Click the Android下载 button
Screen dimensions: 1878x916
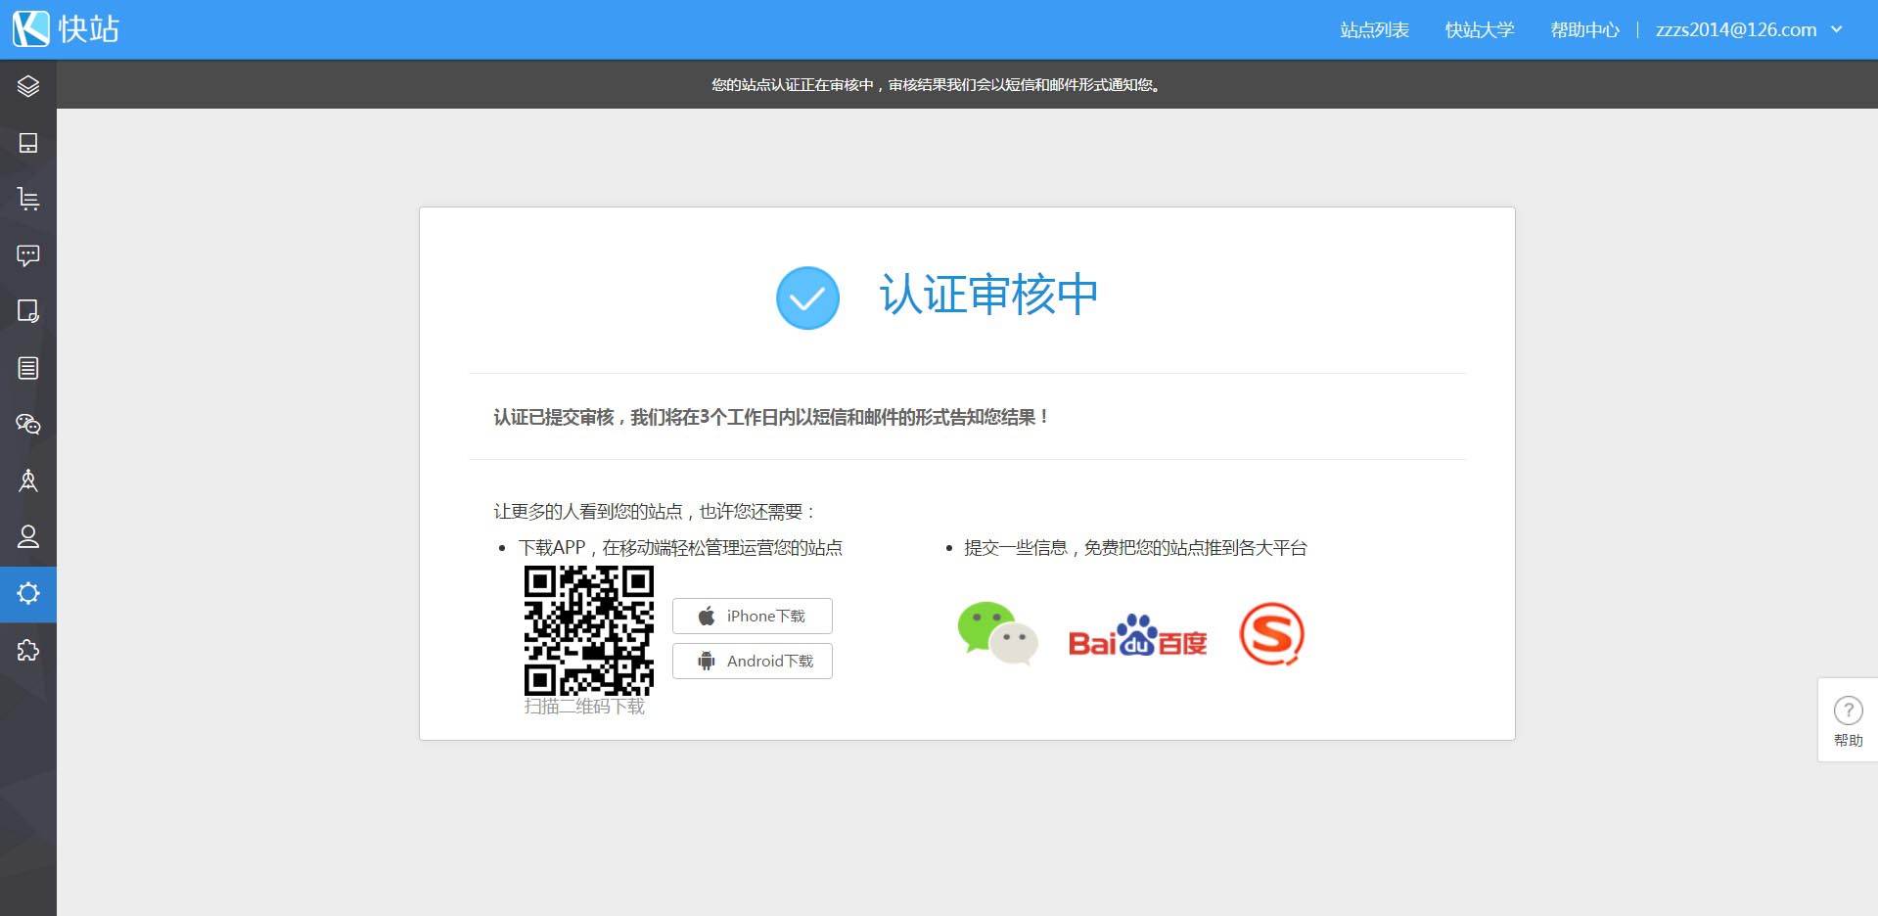(752, 661)
